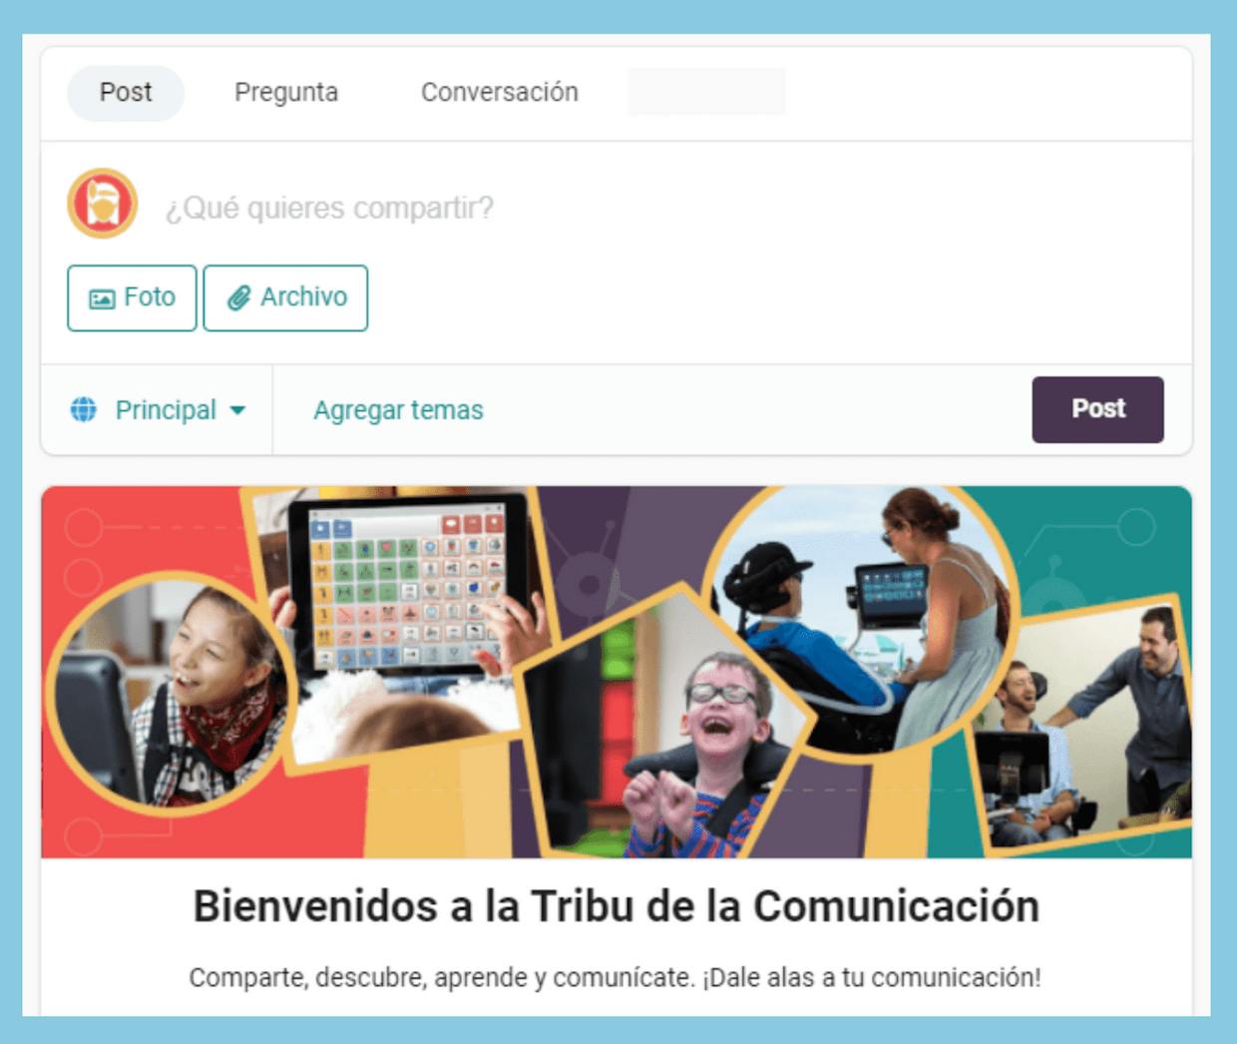Screen dimensions: 1237x1044
Task: Click the blank tab after Conversación
Action: click(706, 92)
